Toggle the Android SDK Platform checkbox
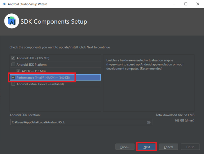The height and width of the screenshot is (154, 204). [13, 64]
